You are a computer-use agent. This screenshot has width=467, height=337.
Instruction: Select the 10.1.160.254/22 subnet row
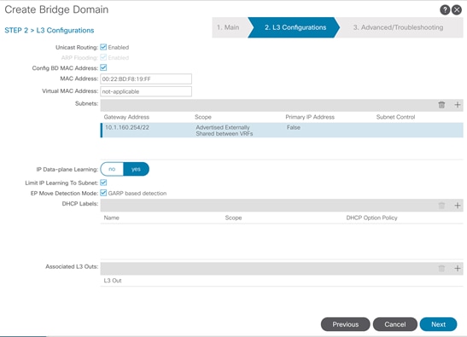pyautogui.click(x=282, y=131)
